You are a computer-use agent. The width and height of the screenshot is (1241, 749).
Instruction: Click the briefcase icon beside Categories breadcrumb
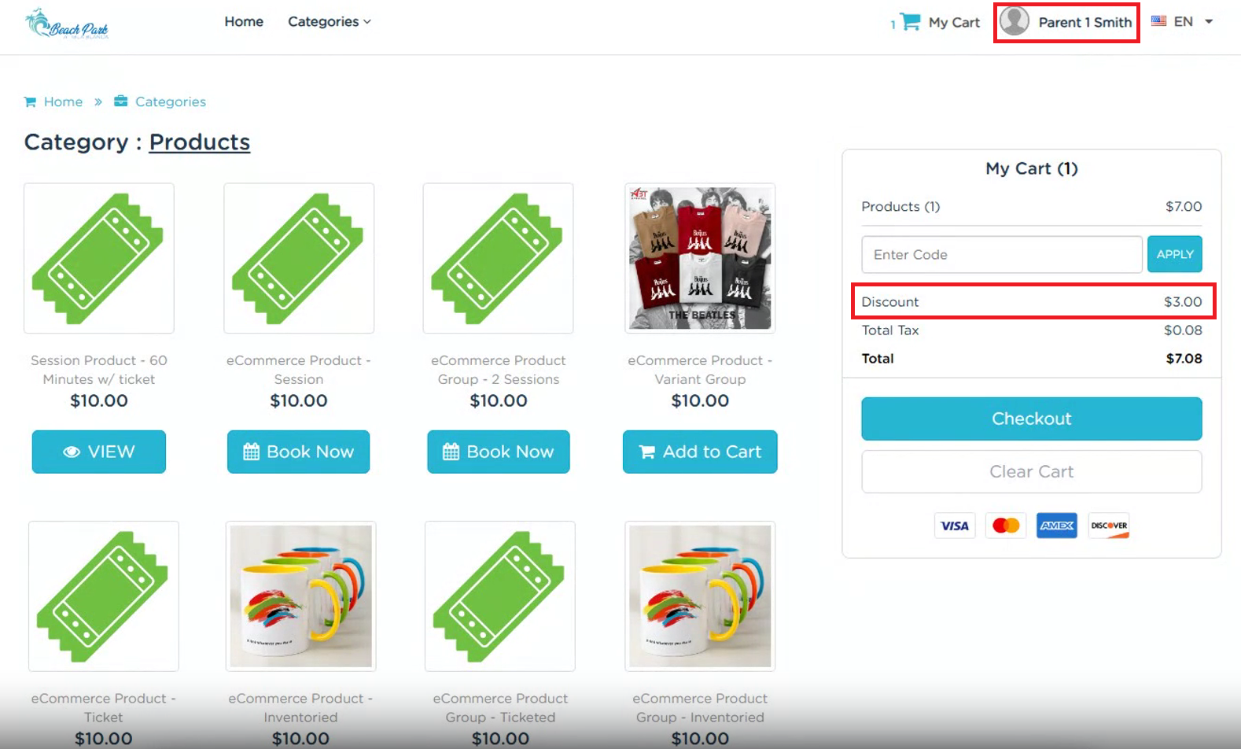coord(121,101)
